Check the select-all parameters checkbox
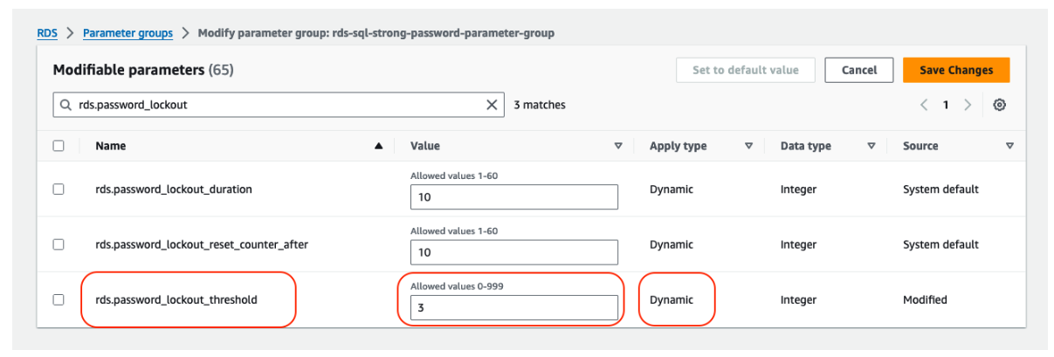1054x357 pixels. click(59, 147)
